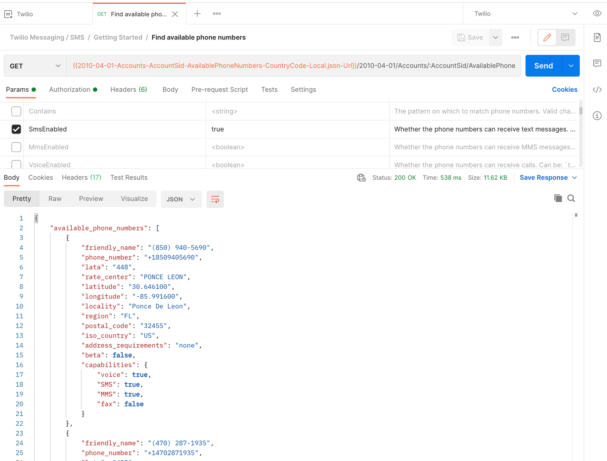Open the Cookies manager link

click(565, 89)
